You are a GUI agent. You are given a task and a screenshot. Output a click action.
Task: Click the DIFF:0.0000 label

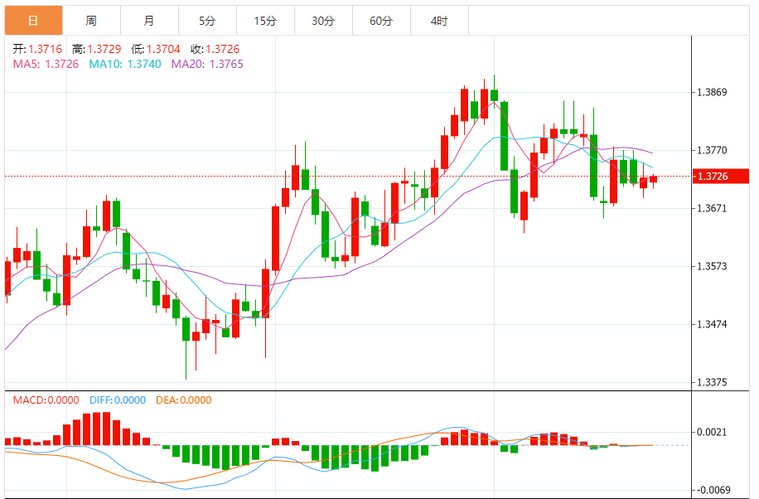click(x=118, y=400)
